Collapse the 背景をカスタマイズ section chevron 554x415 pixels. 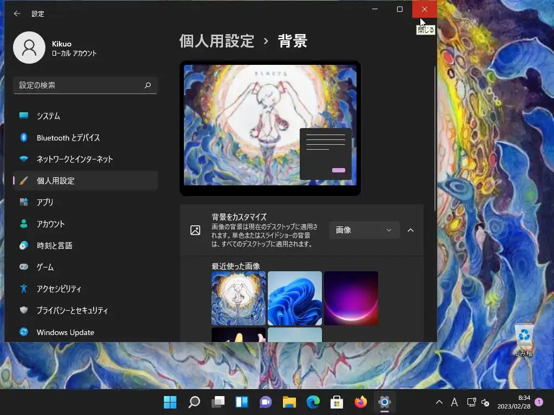click(411, 230)
